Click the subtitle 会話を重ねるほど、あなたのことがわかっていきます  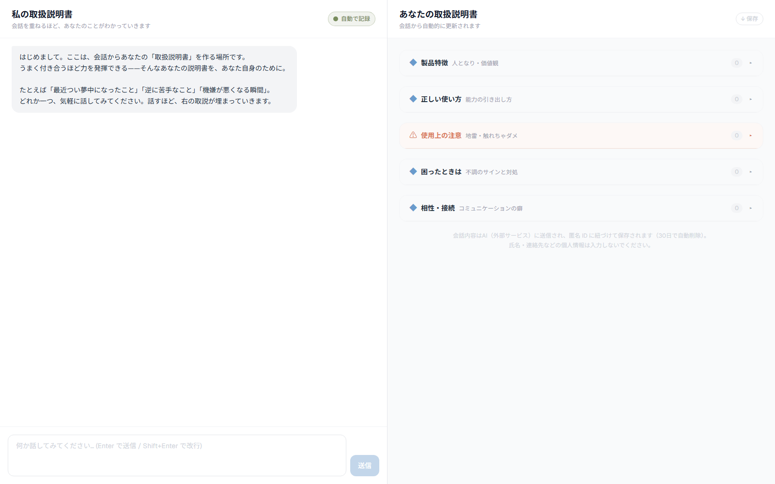coord(81,26)
